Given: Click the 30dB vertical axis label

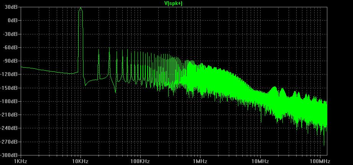Looking at the screenshot, I should [11, 7].
